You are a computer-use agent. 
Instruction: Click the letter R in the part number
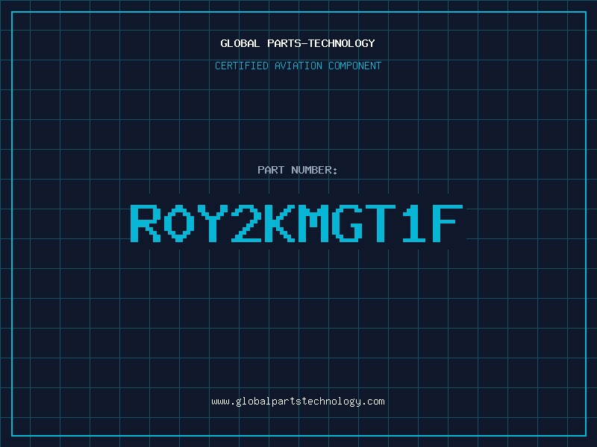[x=146, y=223]
